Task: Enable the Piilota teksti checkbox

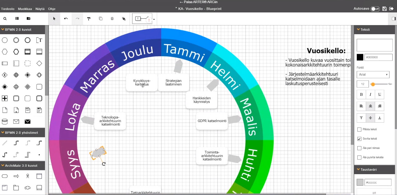Action: pos(359,129)
